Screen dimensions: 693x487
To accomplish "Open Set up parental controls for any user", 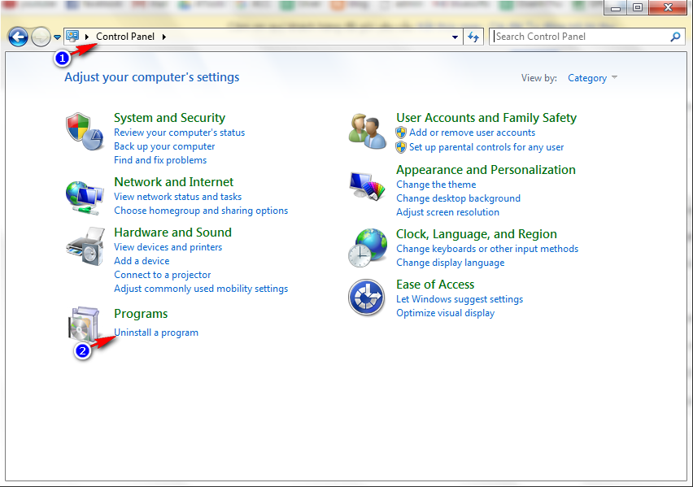I will click(486, 147).
